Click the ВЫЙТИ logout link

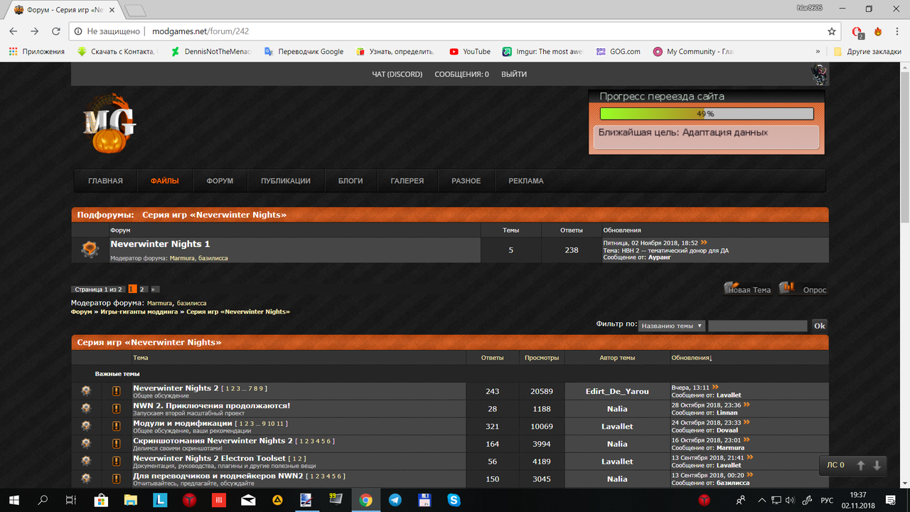coord(514,74)
